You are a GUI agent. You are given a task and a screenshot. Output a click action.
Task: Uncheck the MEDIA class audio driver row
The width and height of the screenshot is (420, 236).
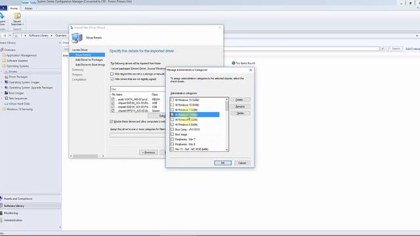(x=113, y=99)
